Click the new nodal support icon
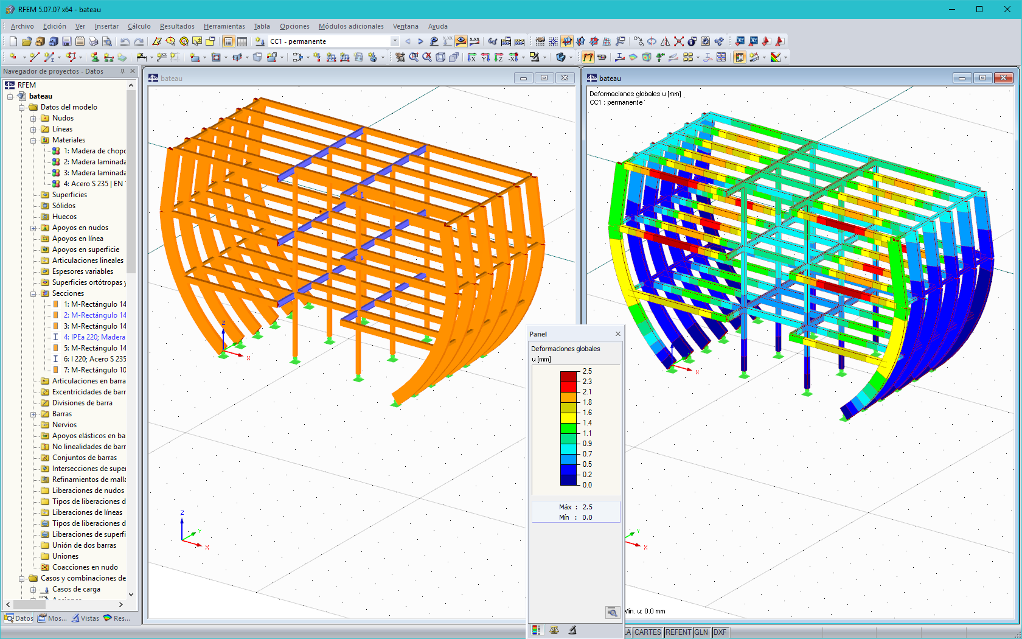Image resolution: width=1022 pixels, height=639 pixels. pos(95,57)
